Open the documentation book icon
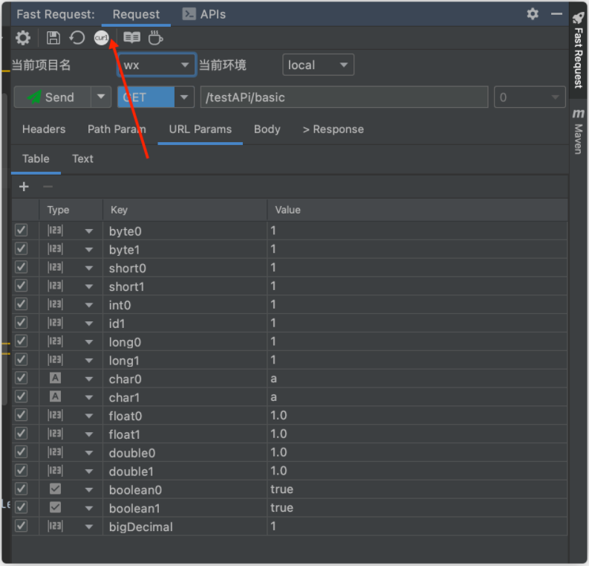The image size is (589, 566). [131, 38]
